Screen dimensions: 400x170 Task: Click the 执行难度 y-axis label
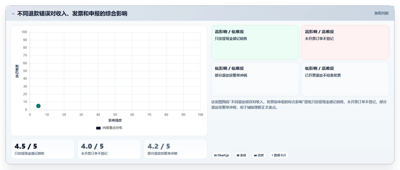coord(17,71)
